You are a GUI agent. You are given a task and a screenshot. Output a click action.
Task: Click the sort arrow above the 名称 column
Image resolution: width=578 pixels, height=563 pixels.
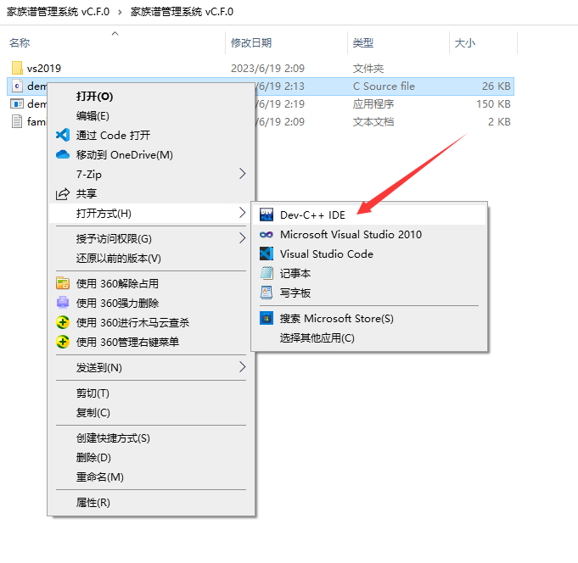click(x=115, y=34)
